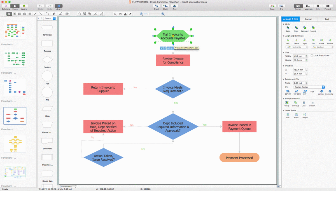Click the Decision library shape

pyautogui.click(x=47, y=60)
